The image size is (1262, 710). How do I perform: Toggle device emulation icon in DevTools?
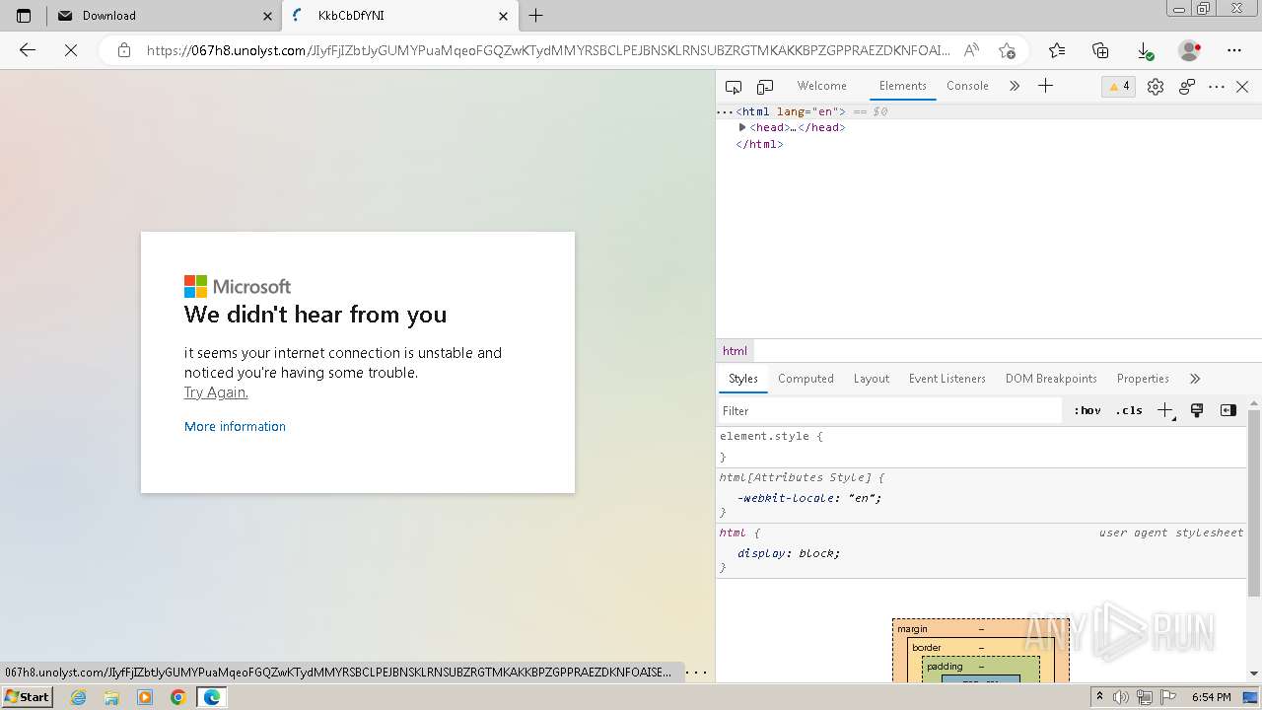click(x=765, y=87)
